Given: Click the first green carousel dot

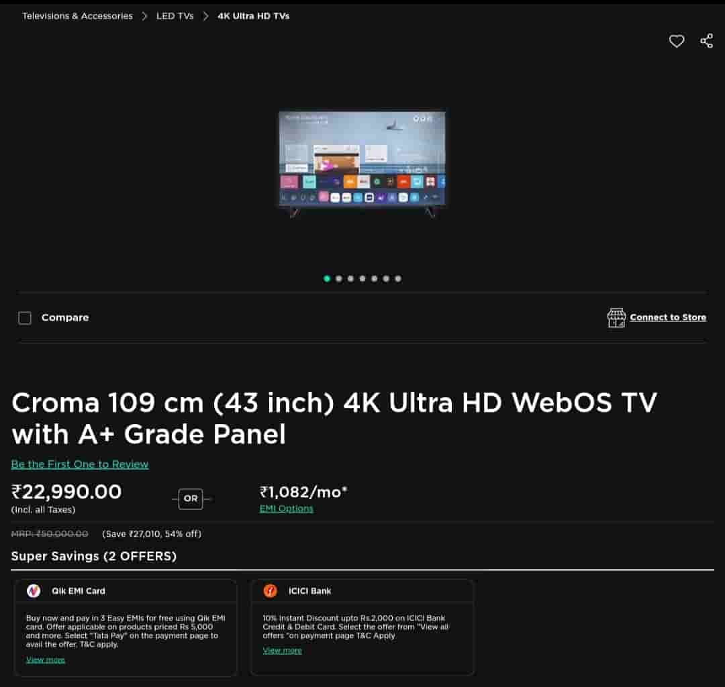Looking at the screenshot, I should [x=327, y=278].
